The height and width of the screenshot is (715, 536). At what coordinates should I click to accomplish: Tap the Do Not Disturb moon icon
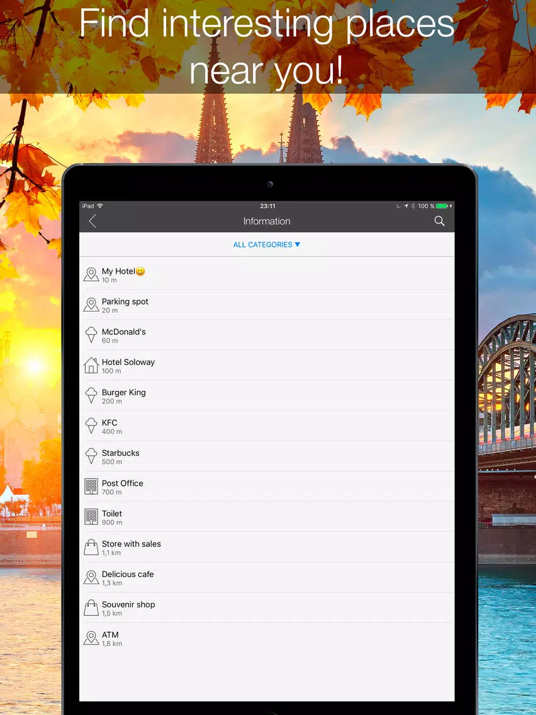pos(399,206)
